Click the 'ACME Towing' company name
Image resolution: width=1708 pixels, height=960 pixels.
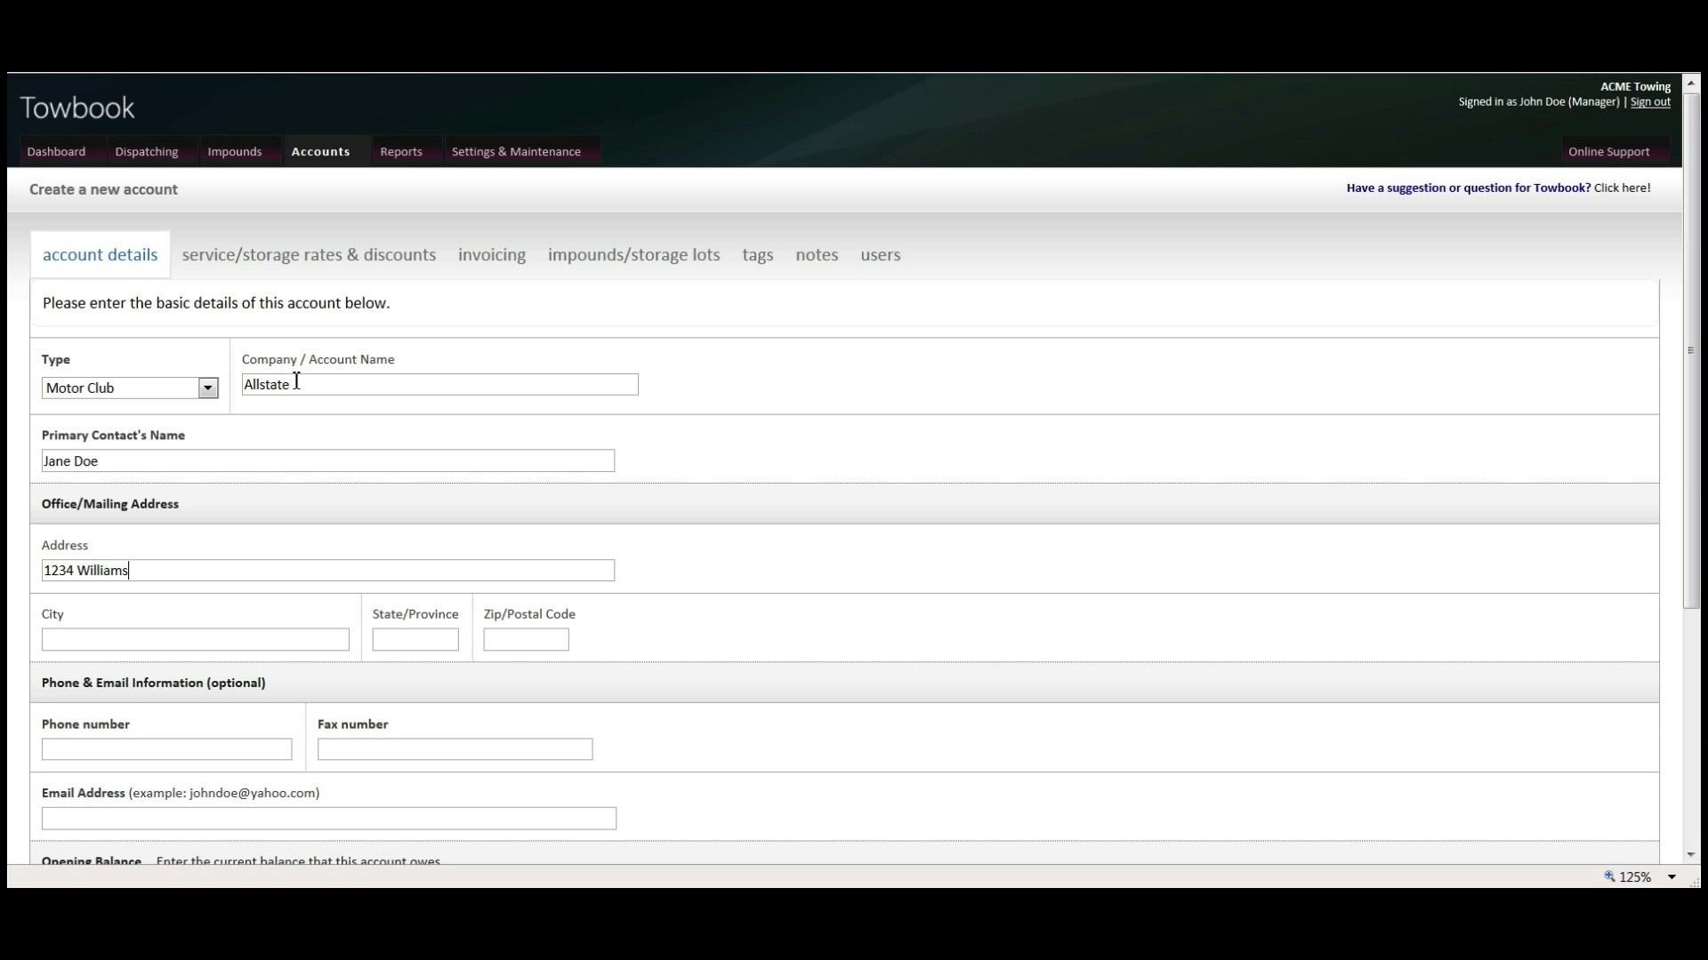coord(1635,87)
